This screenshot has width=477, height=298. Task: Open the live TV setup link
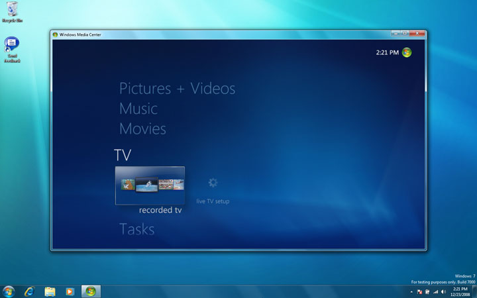pyautogui.click(x=213, y=201)
